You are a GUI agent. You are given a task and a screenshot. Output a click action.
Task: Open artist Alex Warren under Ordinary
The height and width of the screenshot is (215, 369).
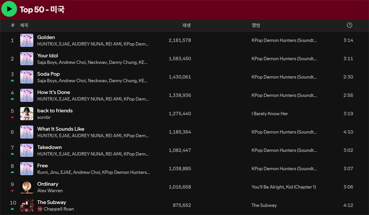click(50, 191)
